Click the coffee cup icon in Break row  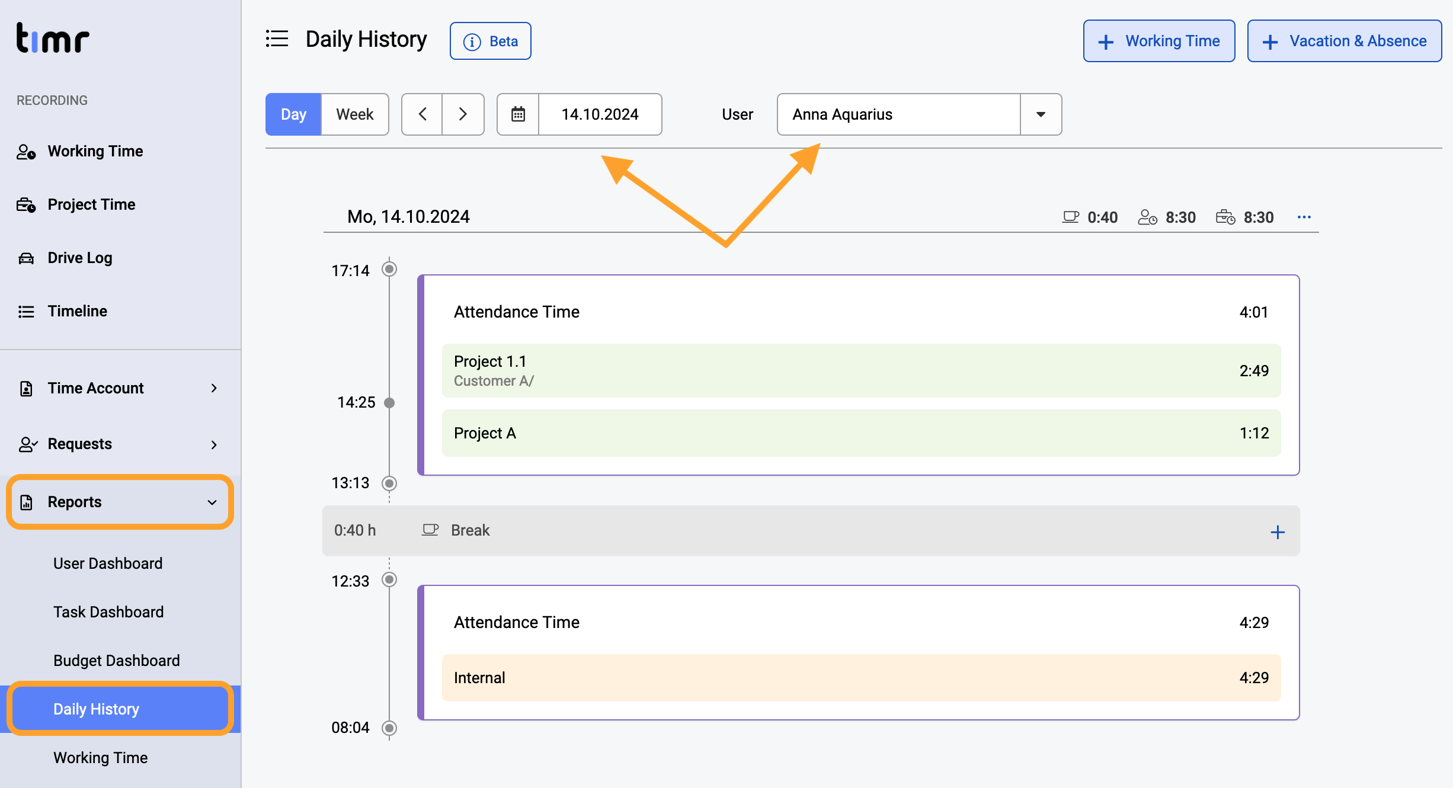430,530
